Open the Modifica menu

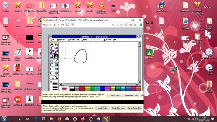61,40
